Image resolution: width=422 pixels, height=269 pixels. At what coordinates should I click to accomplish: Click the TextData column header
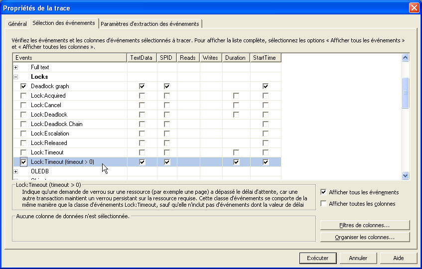142,58
